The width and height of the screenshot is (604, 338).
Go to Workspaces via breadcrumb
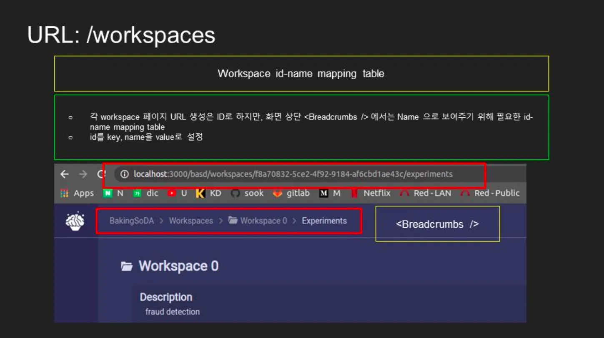pos(191,221)
